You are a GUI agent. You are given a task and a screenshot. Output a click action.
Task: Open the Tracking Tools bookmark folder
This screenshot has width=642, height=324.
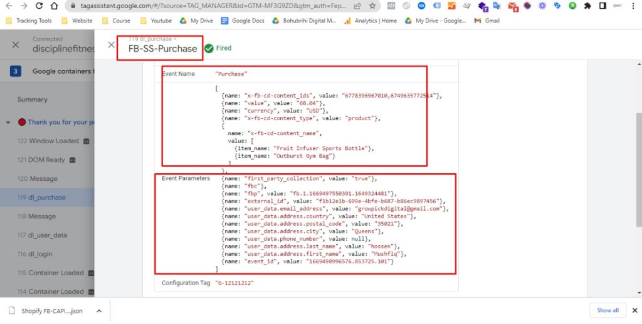29,21
